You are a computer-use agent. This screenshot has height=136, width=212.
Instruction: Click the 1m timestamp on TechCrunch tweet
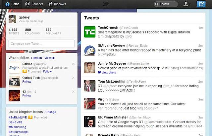200,28
